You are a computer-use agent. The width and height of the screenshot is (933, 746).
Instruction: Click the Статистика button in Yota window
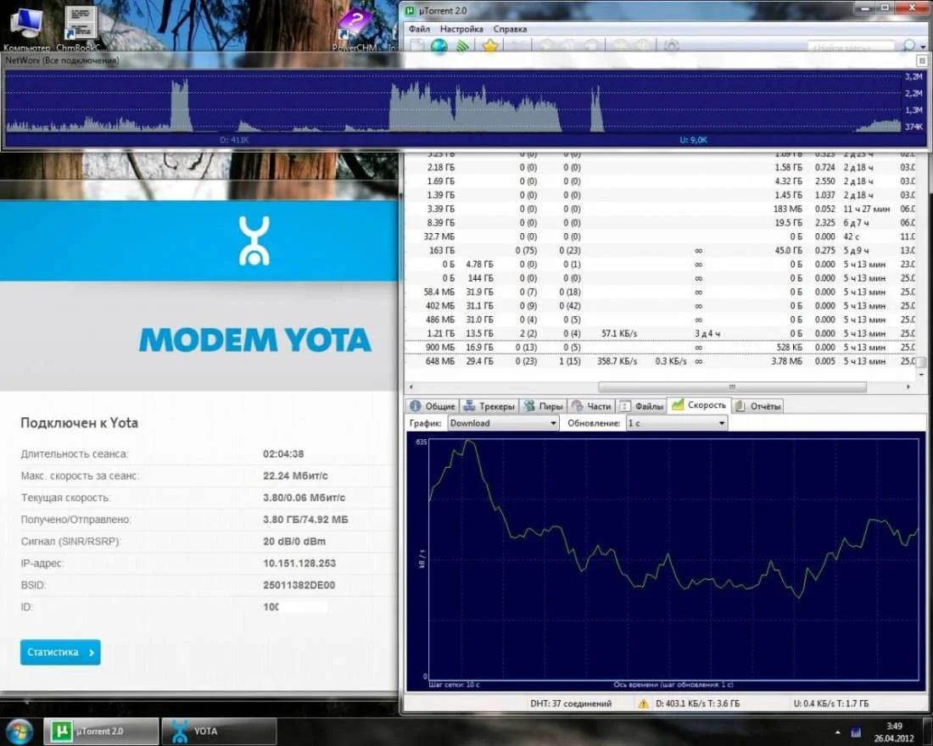(x=60, y=652)
